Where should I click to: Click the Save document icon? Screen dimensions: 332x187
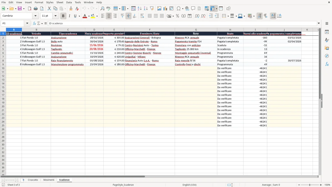(19, 9)
